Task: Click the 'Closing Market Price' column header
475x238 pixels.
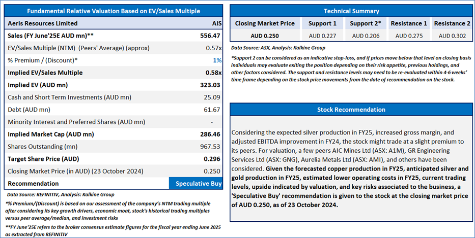Action: point(265,23)
